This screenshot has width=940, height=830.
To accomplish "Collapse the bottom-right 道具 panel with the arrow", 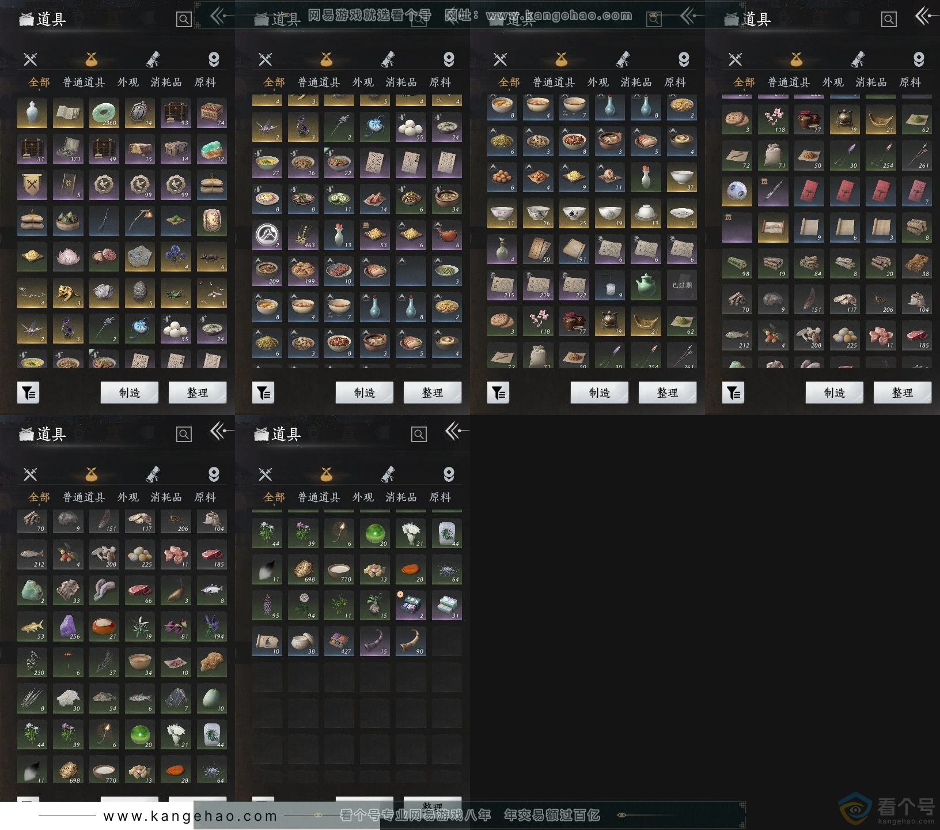I will tap(456, 431).
